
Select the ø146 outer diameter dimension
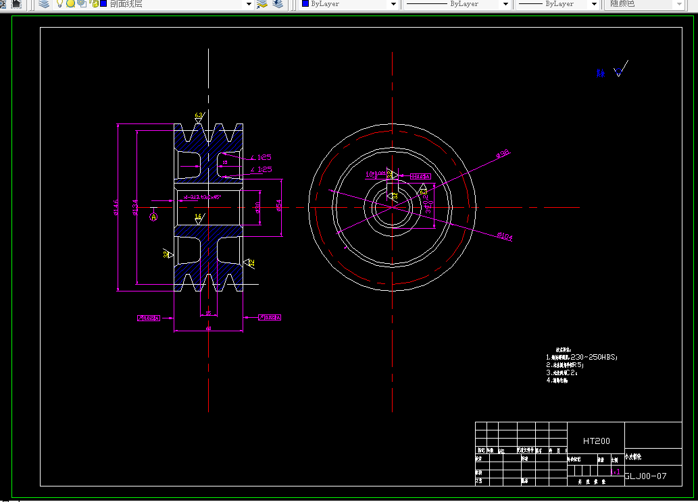(116, 207)
